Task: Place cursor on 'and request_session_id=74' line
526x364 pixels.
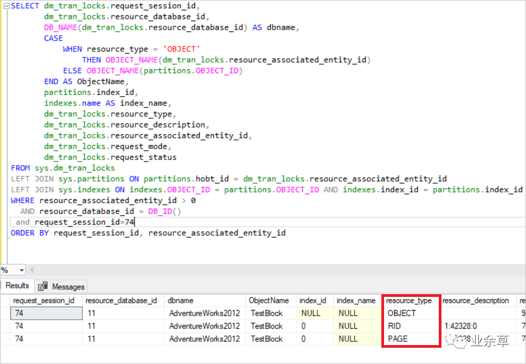Action: (75, 222)
